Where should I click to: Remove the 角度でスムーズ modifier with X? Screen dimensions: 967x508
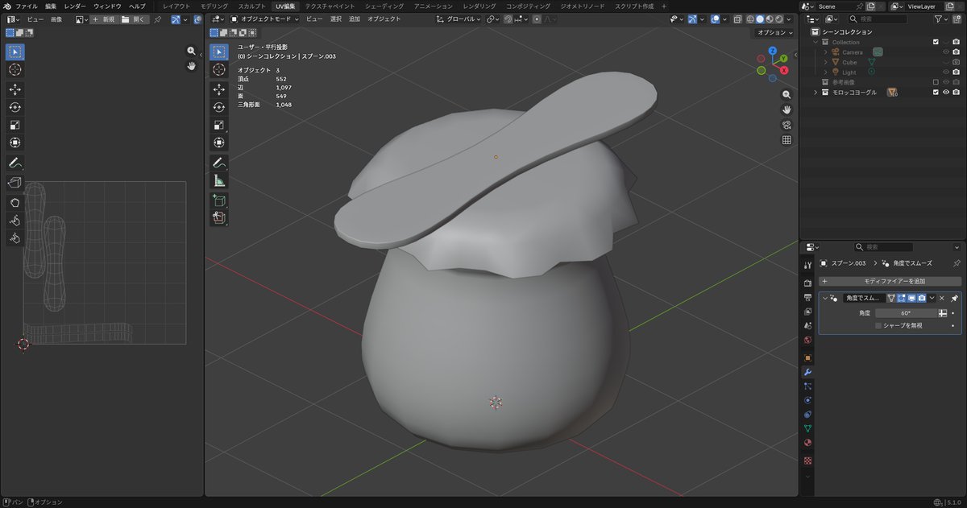pos(941,298)
